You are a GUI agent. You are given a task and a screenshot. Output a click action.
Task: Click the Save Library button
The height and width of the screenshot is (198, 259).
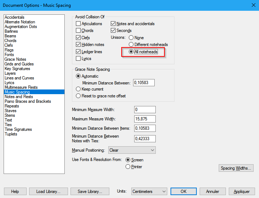(90, 192)
